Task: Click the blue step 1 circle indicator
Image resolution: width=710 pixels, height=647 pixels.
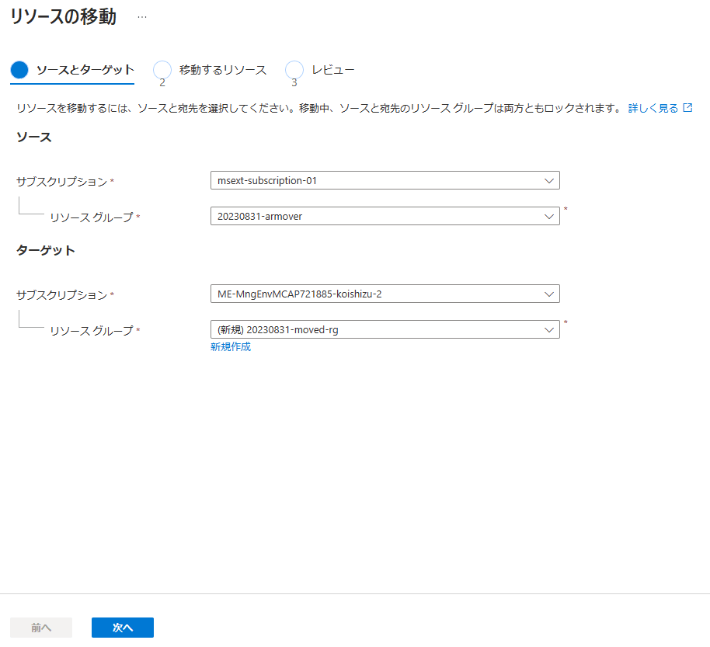Action: [x=19, y=70]
